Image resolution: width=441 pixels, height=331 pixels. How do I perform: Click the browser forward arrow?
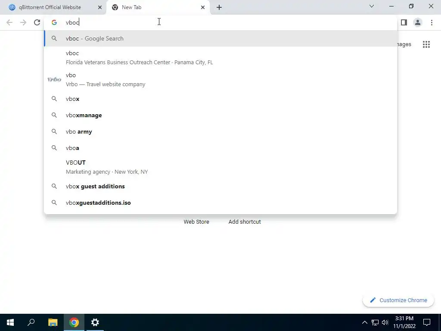pyautogui.click(x=23, y=22)
